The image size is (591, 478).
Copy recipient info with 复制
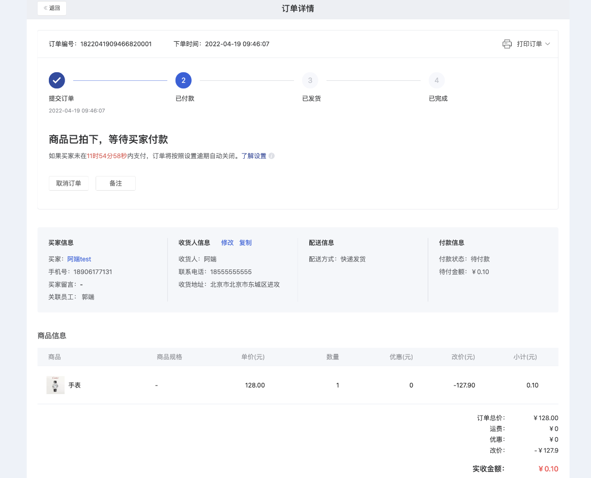(245, 243)
